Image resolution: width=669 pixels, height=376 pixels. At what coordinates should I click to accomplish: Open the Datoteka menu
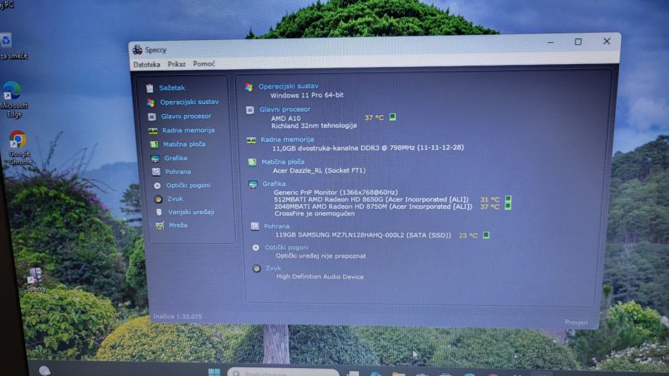click(147, 65)
